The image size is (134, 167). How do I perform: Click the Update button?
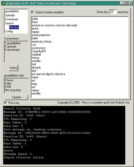16,97
